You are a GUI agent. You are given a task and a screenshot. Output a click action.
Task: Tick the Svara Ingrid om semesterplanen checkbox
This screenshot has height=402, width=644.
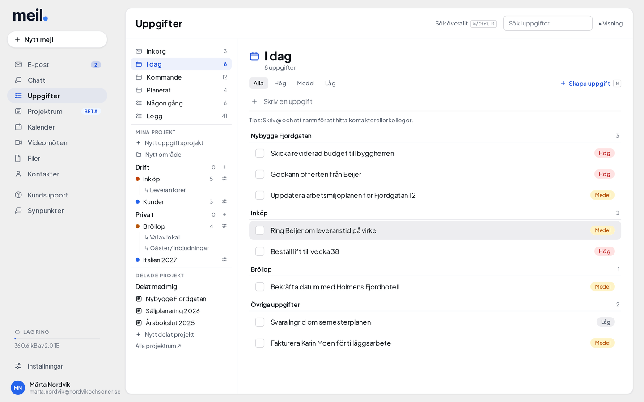click(x=260, y=322)
